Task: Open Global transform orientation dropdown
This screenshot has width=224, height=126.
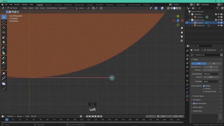Action: pos(81,8)
